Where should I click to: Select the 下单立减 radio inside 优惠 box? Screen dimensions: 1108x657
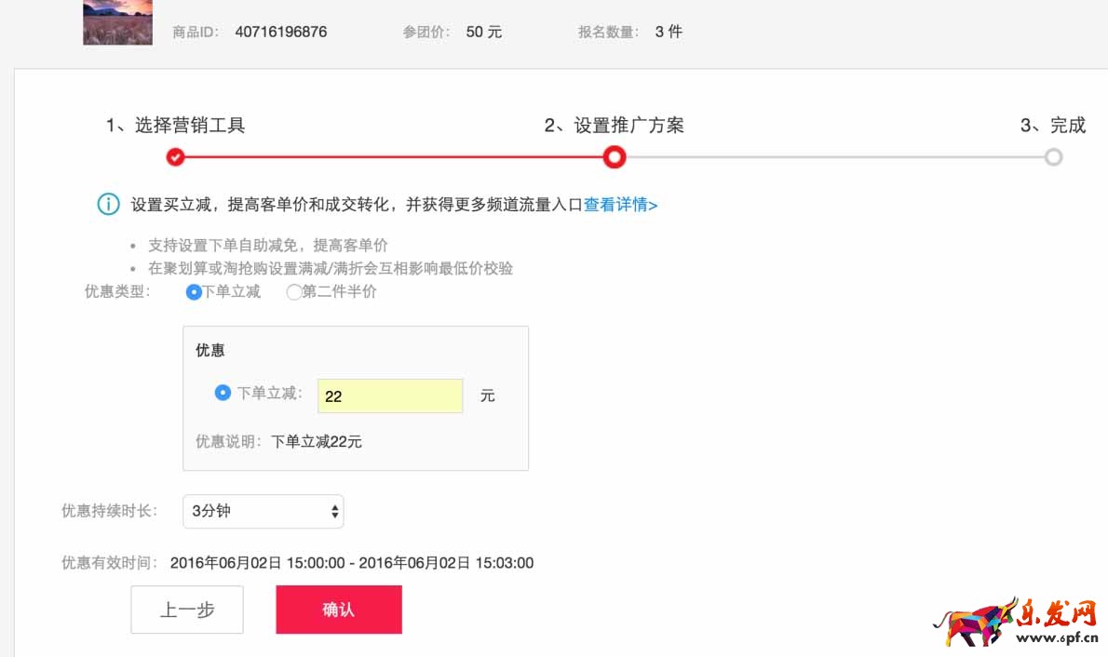coord(223,393)
